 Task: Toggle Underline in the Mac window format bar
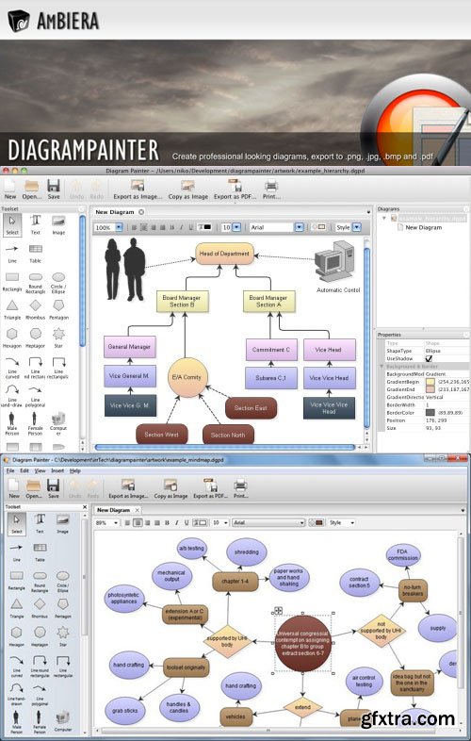click(x=190, y=227)
